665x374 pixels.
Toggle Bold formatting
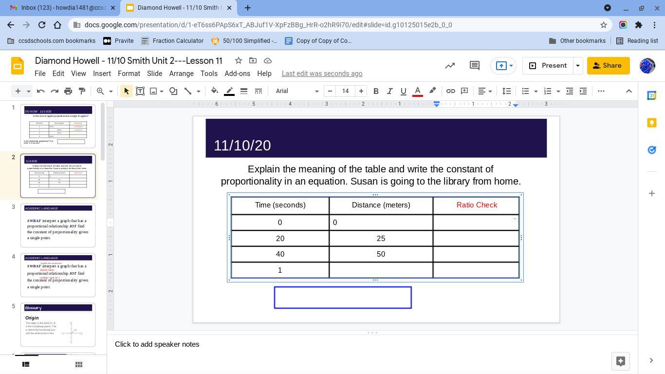coord(376,91)
